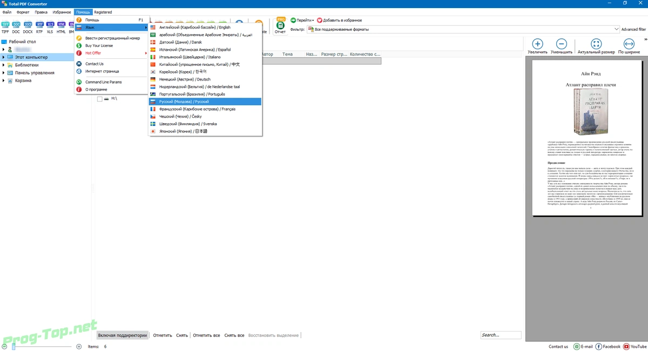This screenshot has height=351, width=648.
Task: Zoom out with Уменьшить icon
Action: tap(562, 44)
